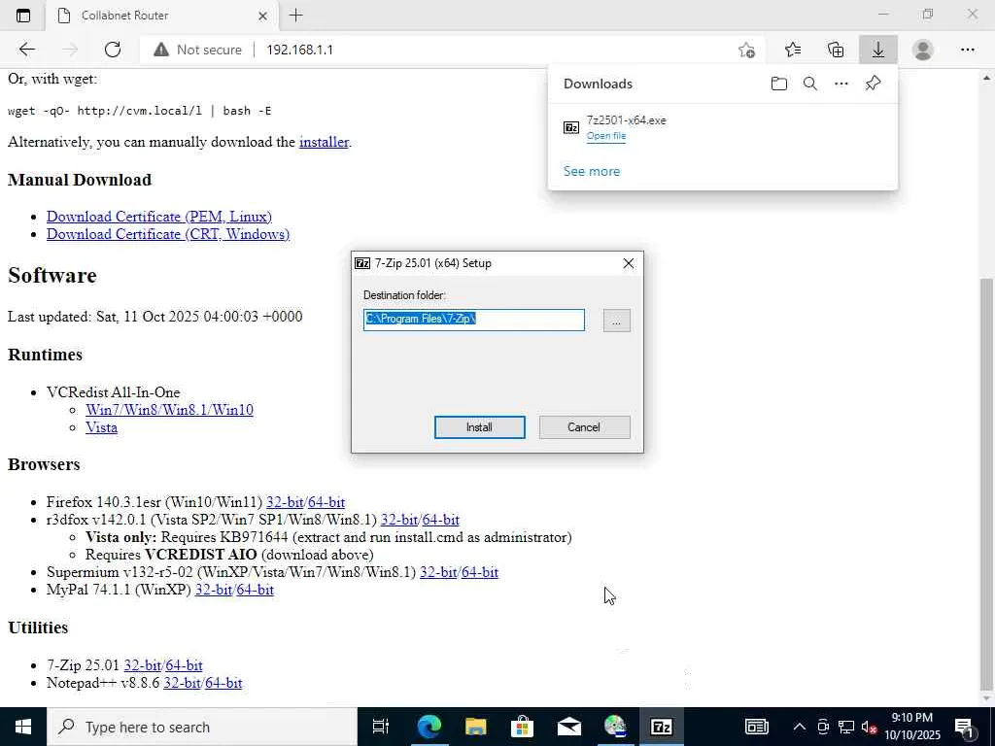
Task: Download Supermium v132-r5-02 32-bit
Action: pos(438,572)
